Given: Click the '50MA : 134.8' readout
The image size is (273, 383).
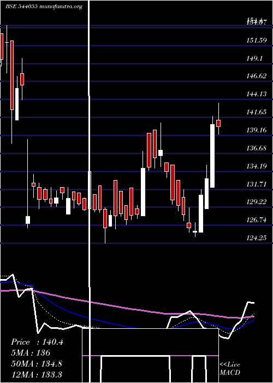Looking at the screenshot, I should coord(37,364).
